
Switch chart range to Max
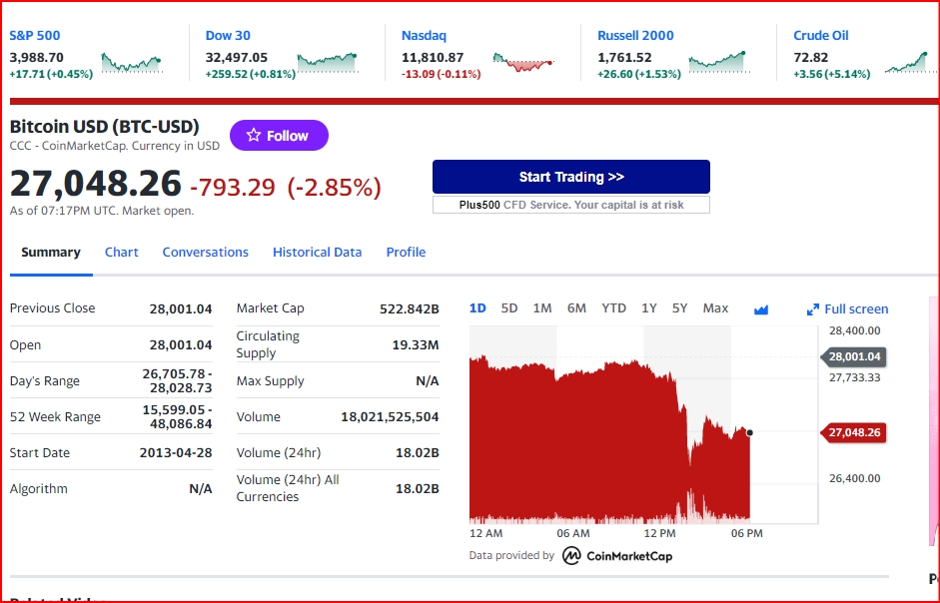pos(715,308)
